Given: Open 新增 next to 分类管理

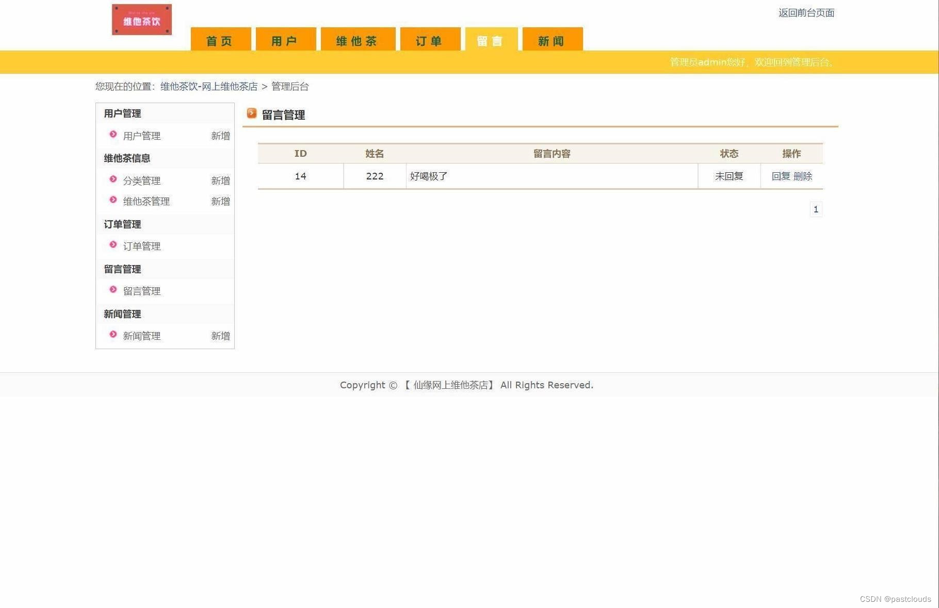Looking at the screenshot, I should [221, 180].
